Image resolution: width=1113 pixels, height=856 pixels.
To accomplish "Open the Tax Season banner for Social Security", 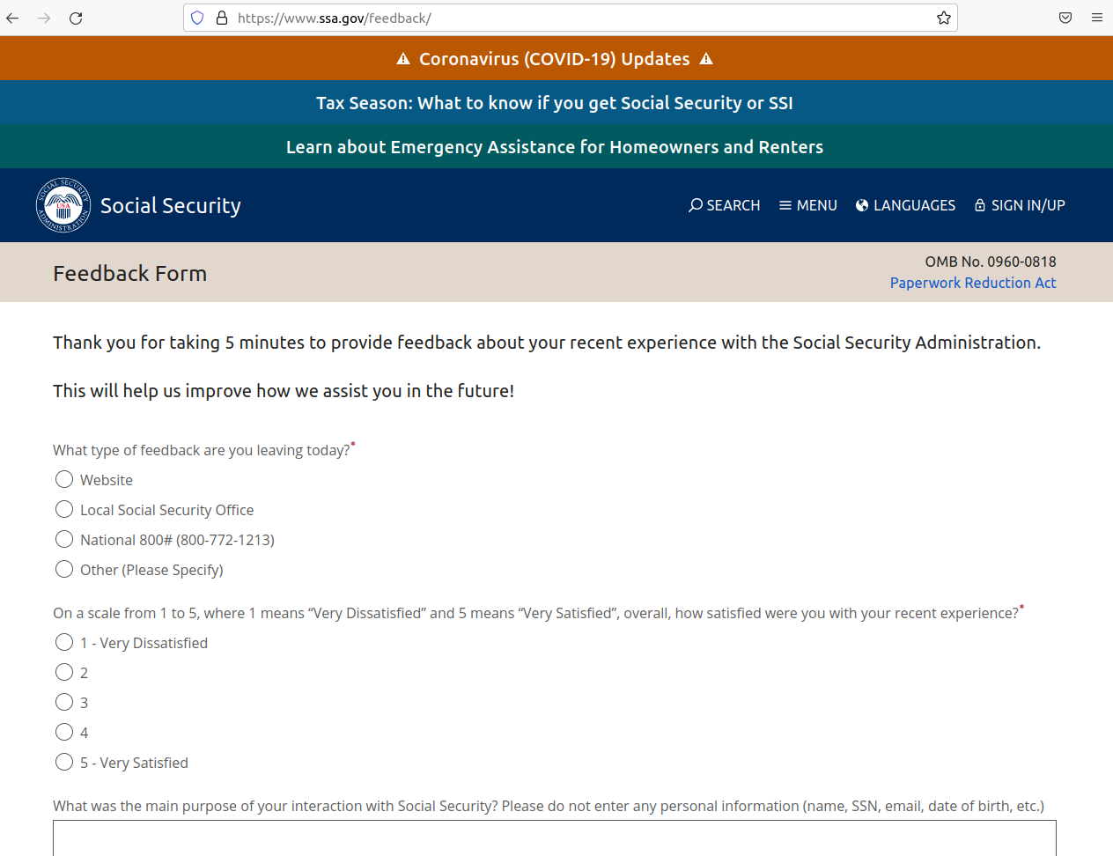I will [555, 102].
